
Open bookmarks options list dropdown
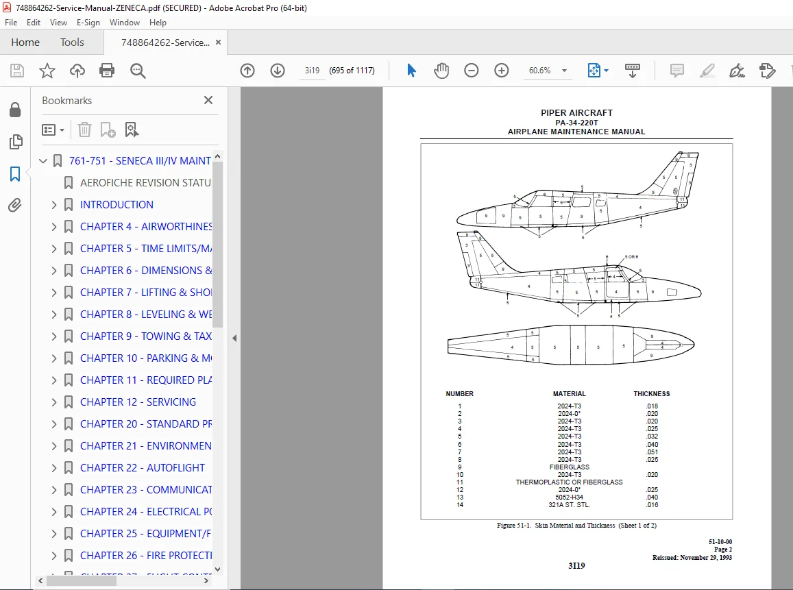(53, 130)
